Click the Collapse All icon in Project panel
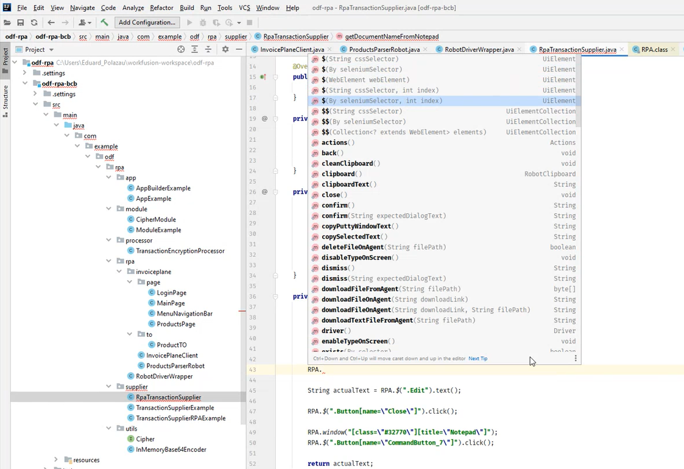This screenshot has width=684, height=469. [x=208, y=49]
